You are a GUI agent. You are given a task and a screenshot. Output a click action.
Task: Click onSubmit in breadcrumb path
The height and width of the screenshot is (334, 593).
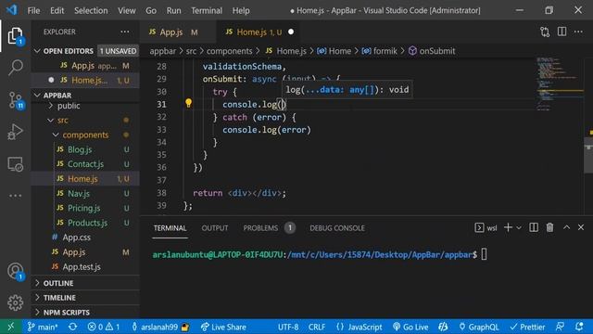(x=437, y=51)
